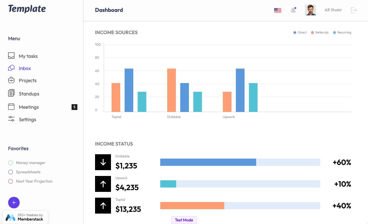Click the logout arrow icon
Image resolution: width=368 pixels, height=224 pixels.
[x=354, y=10]
